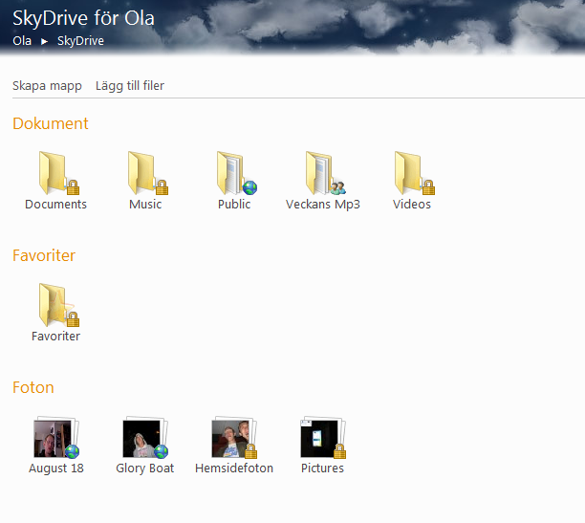Open the Glory Boat photo album thumbnail
Image resolution: width=585 pixels, height=523 pixels.
[145, 438]
